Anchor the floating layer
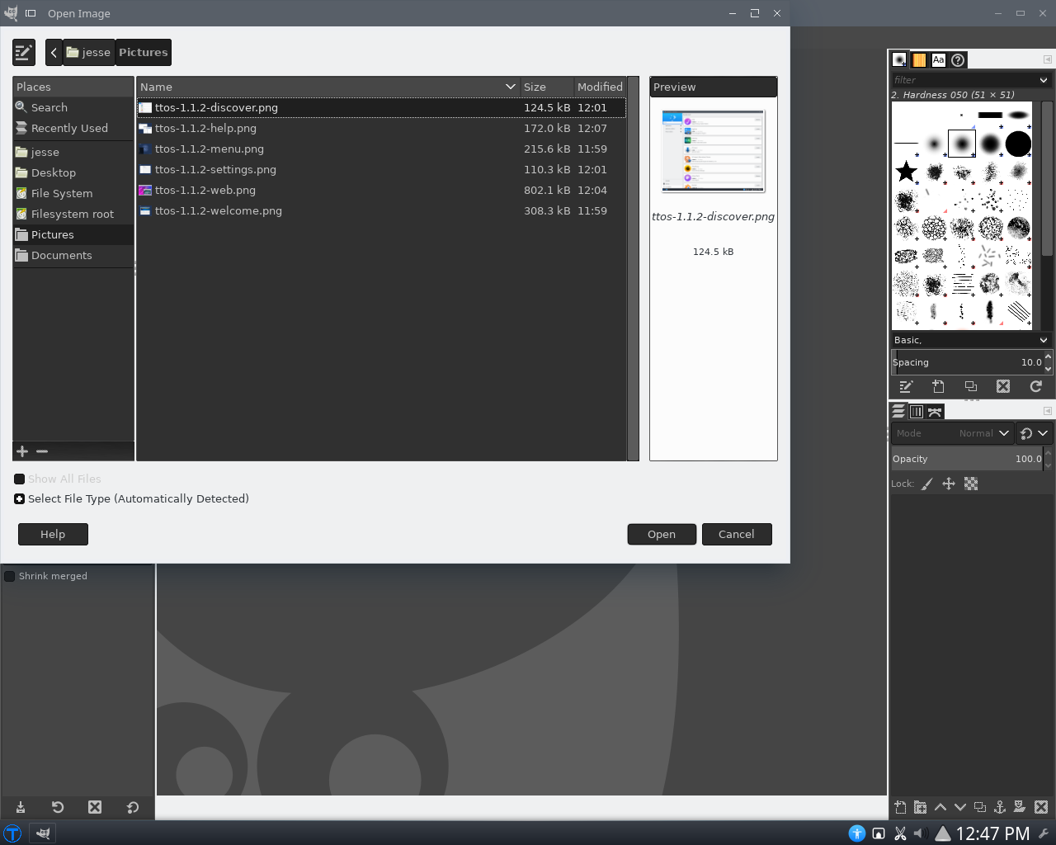Screen dimensions: 1056x845 (x=1000, y=807)
